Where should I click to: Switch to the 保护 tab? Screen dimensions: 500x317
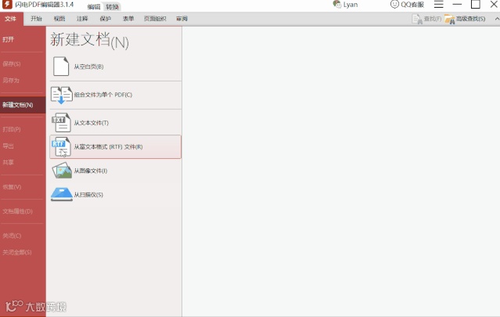tap(105, 19)
